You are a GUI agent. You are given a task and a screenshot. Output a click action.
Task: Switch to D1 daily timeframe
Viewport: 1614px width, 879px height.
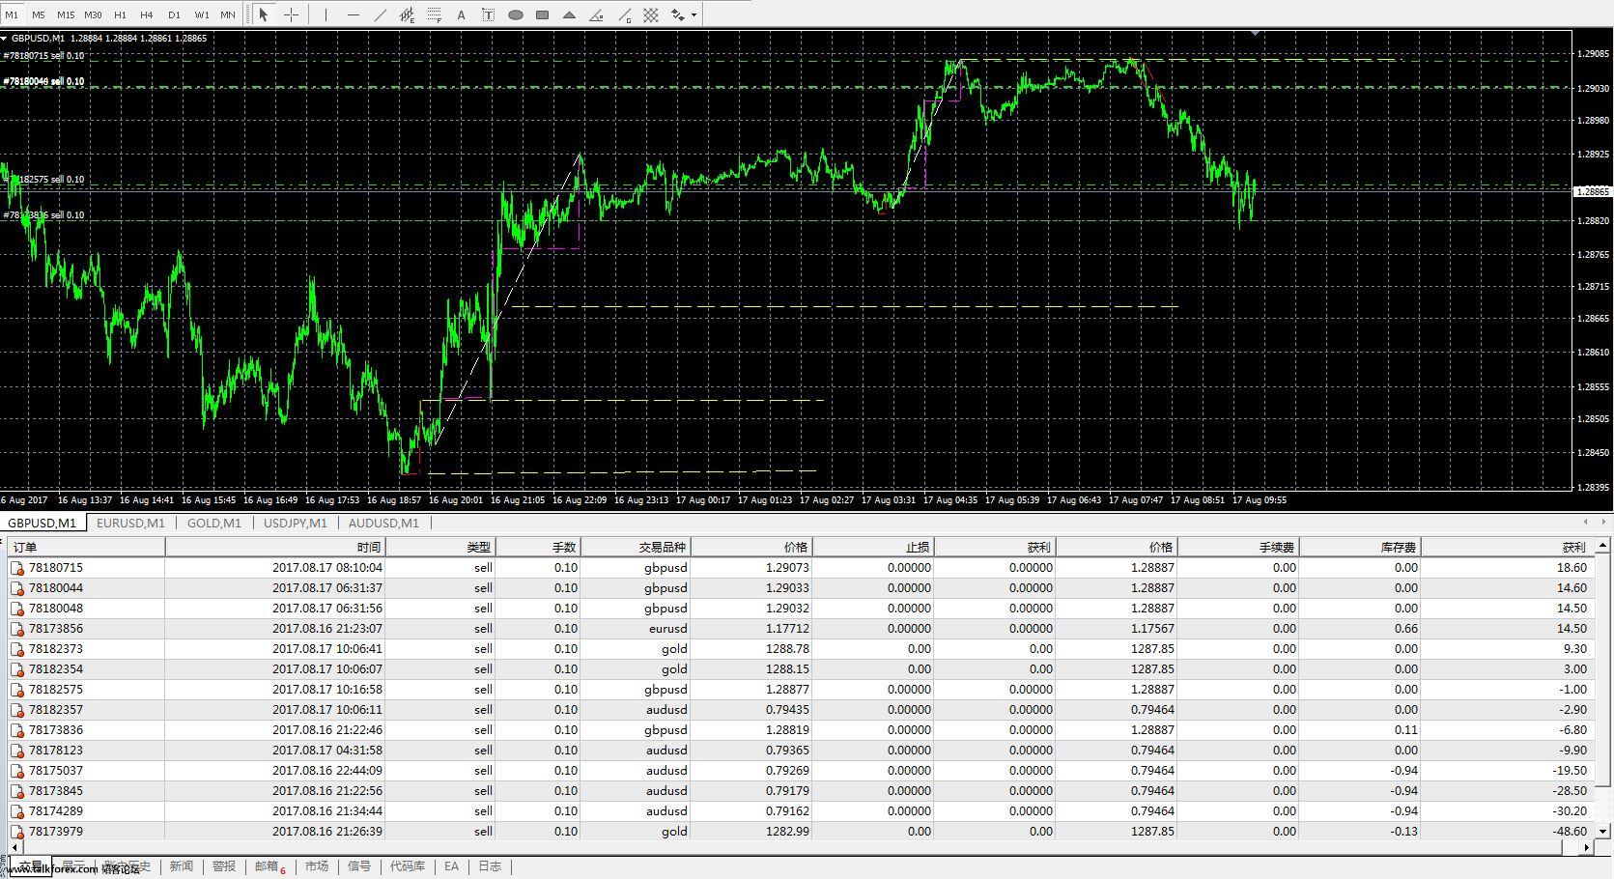pyautogui.click(x=174, y=14)
